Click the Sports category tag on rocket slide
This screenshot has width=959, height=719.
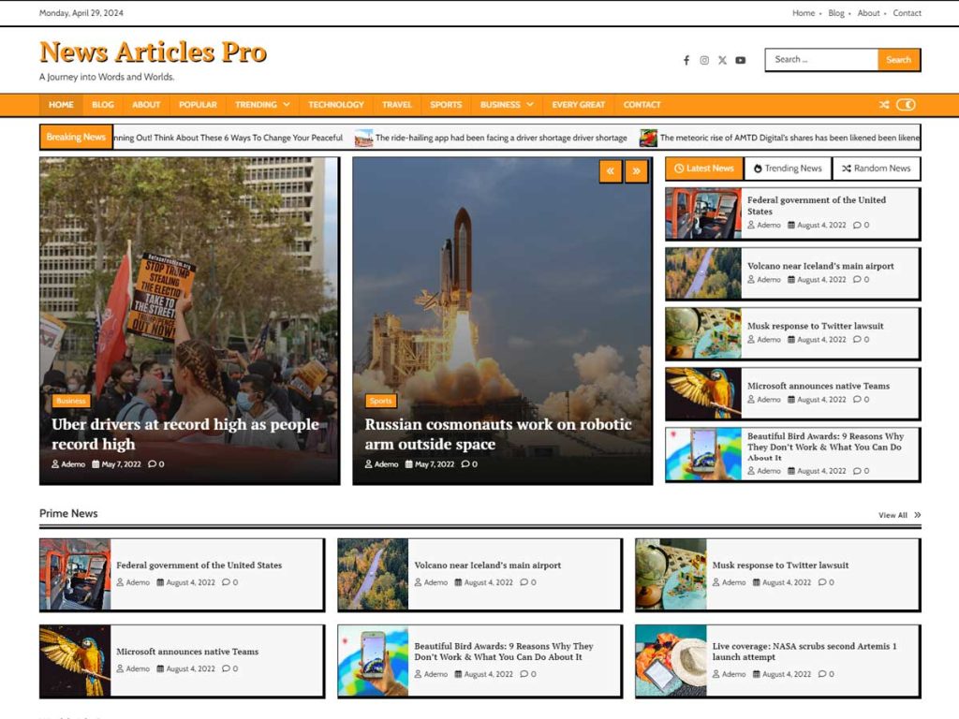coord(380,401)
